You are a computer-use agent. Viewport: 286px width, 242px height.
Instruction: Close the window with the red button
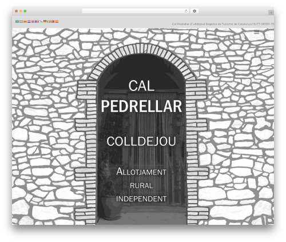coord(17,11)
